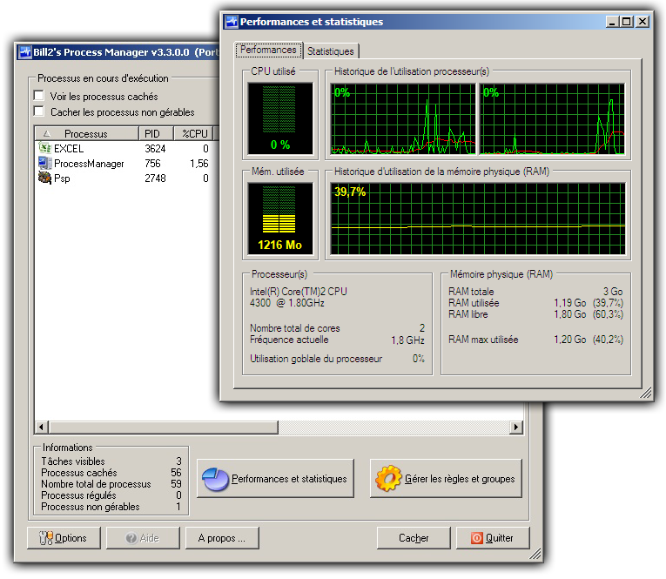Click the first processor history graph
The height and width of the screenshot is (579, 666).
click(x=403, y=118)
